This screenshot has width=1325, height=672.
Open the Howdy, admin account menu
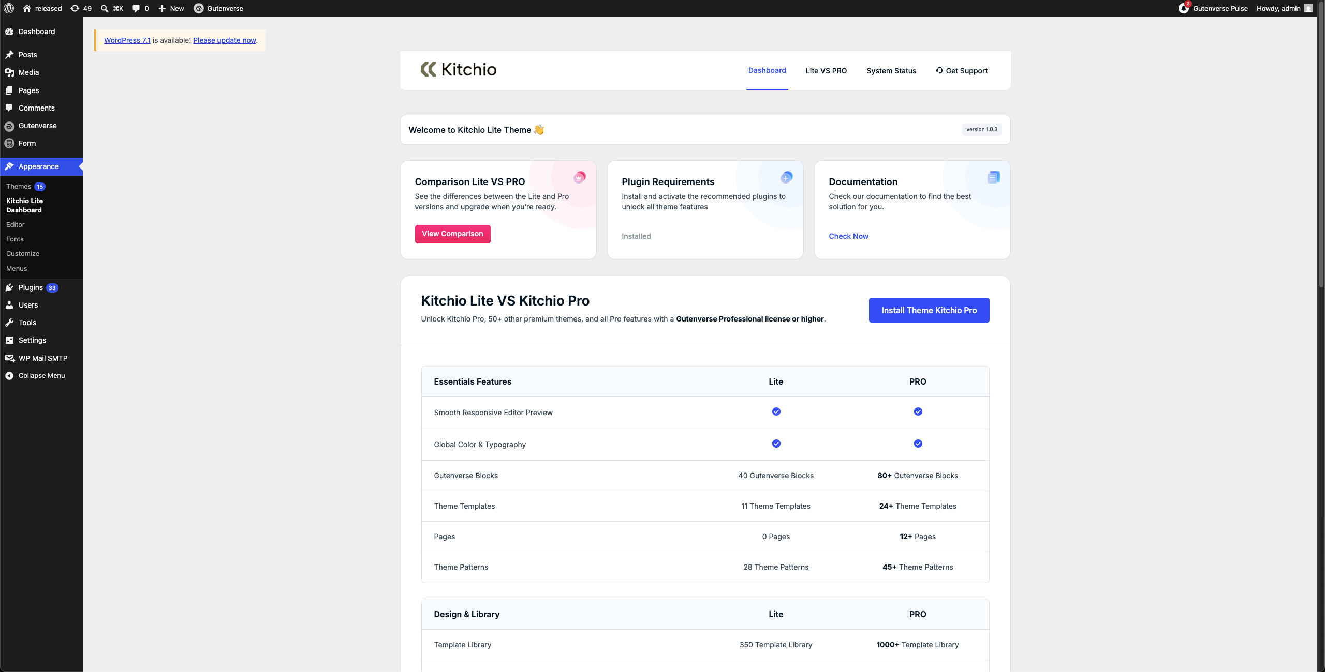[x=1285, y=8]
